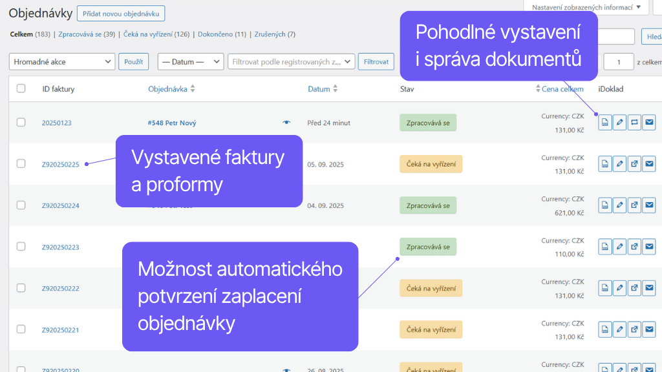The image size is (662, 372).
Task: Send email for invoice 20250123
Action: pos(649,122)
